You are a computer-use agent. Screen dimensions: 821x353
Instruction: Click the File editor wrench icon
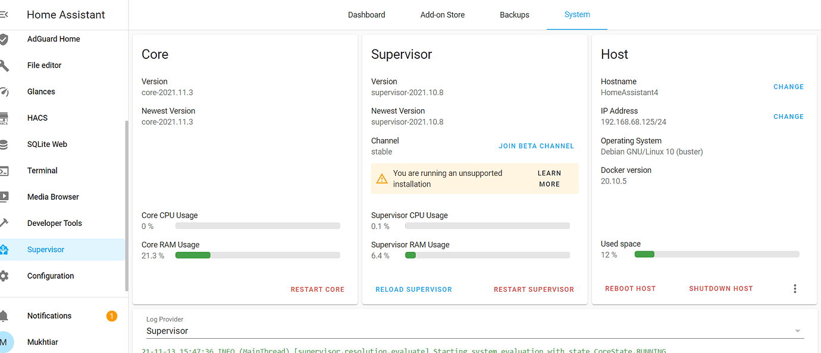pyautogui.click(x=4, y=65)
